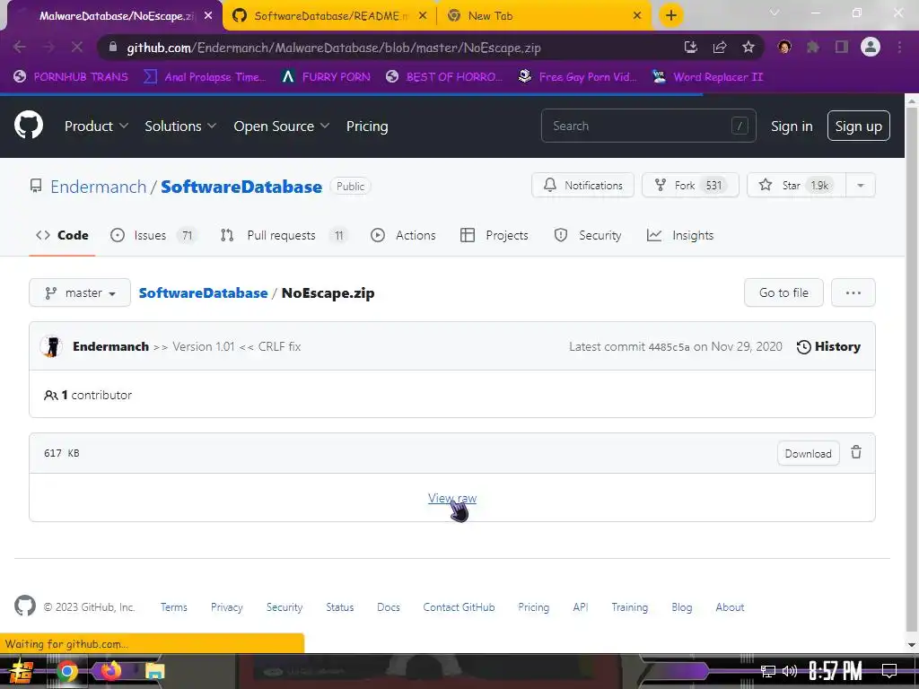Click the Sign in link
The image size is (919, 689).
click(x=792, y=126)
